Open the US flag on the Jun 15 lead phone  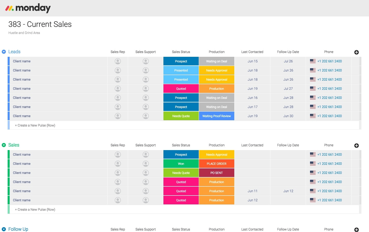[x=313, y=61]
